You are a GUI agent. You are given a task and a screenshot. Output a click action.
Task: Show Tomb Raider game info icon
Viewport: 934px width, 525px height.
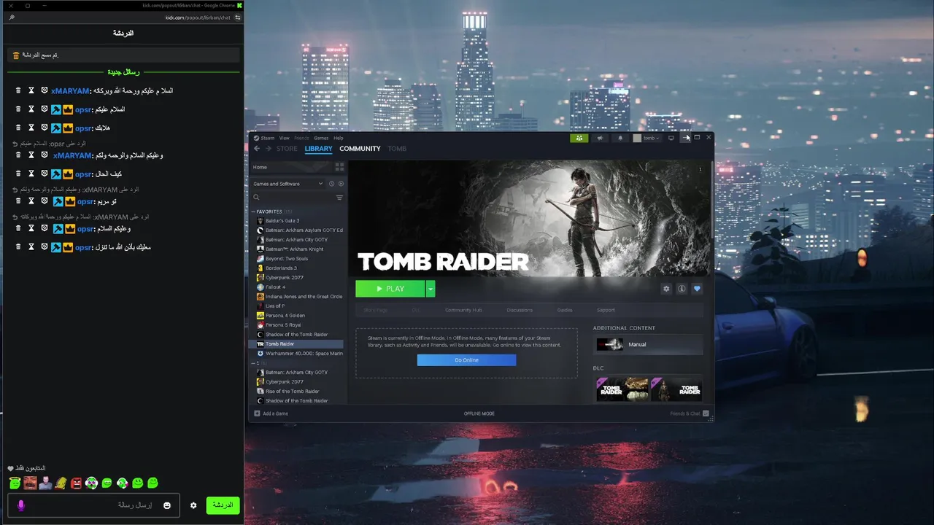click(x=682, y=289)
